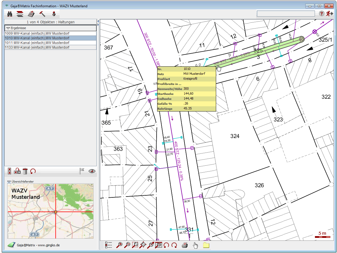Select the zoom in magnifier

119,245
